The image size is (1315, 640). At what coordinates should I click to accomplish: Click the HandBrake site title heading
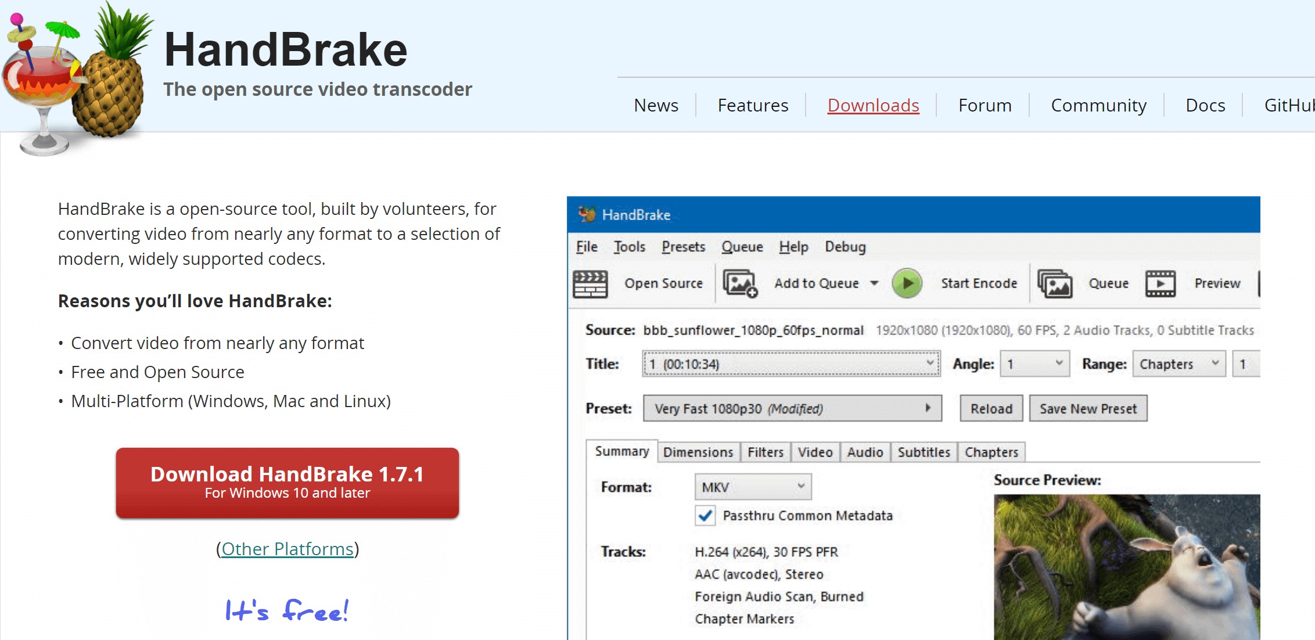click(x=286, y=49)
